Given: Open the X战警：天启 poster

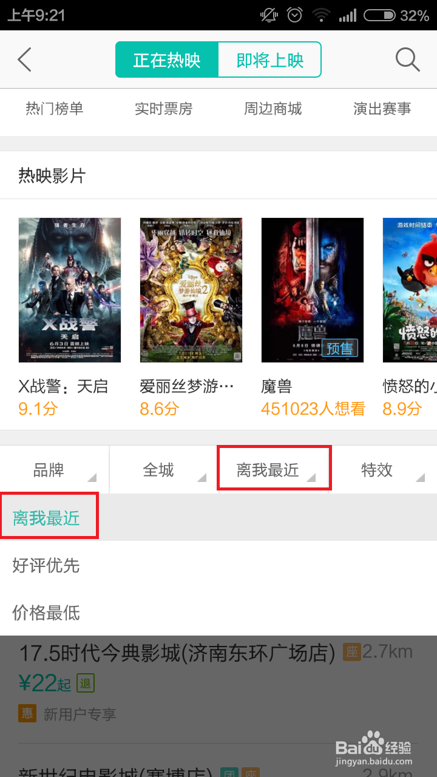Looking at the screenshot, I should coord(70,290).
